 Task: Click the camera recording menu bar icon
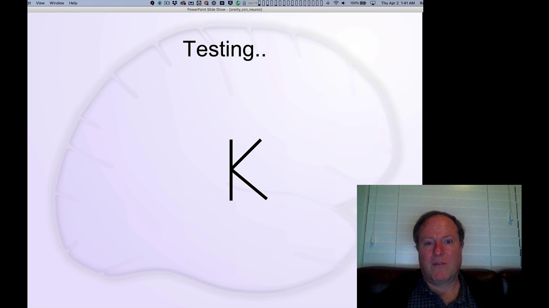tap(167, 3)
